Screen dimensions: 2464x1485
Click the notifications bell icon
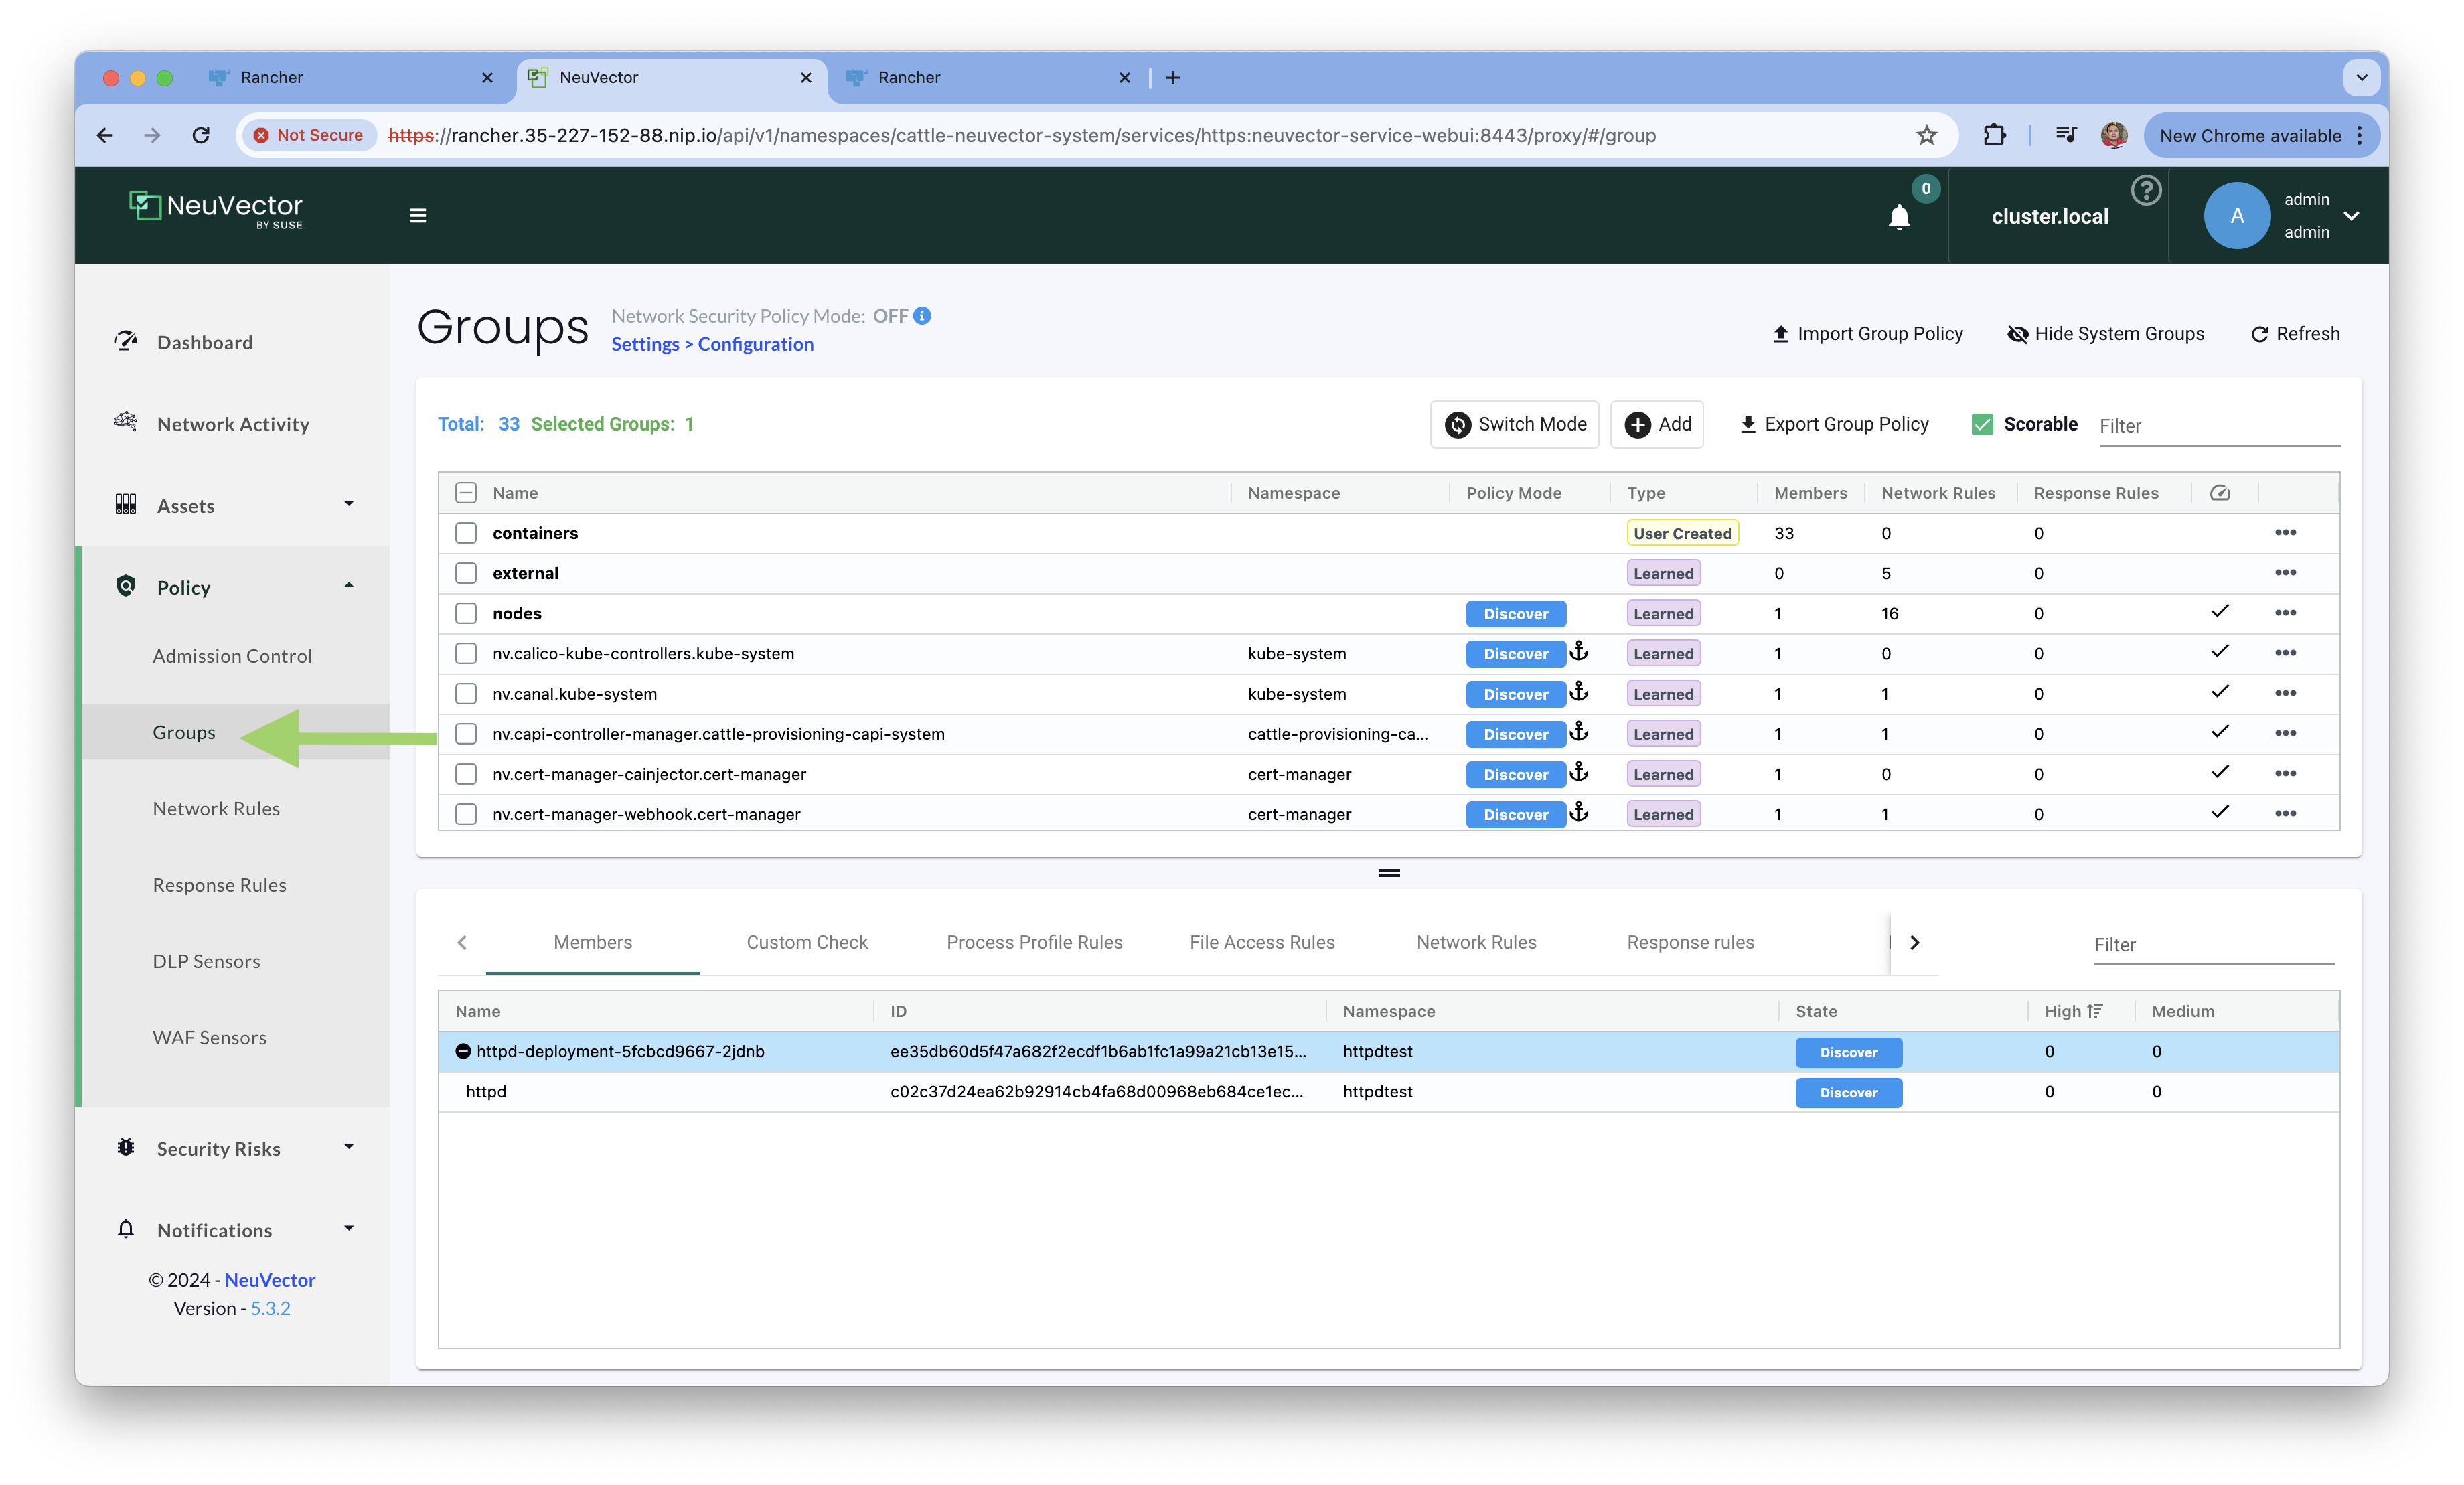point(1898,217)
